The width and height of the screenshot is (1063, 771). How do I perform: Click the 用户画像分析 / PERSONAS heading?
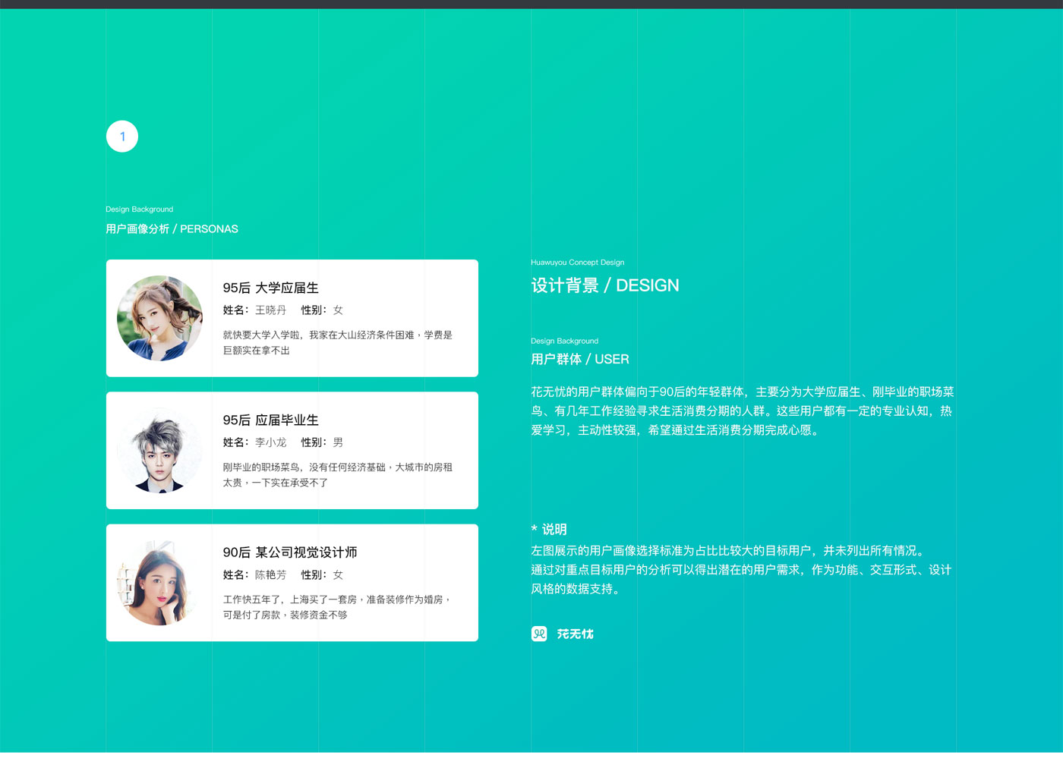pyautogui.click(x=172, y=229)
